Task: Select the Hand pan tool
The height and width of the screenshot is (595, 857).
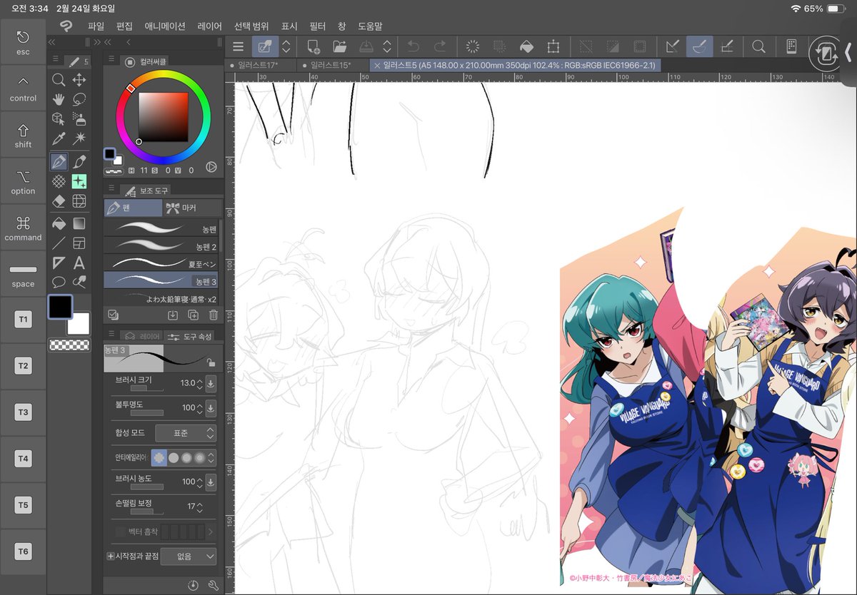Action: click(59, 99)
